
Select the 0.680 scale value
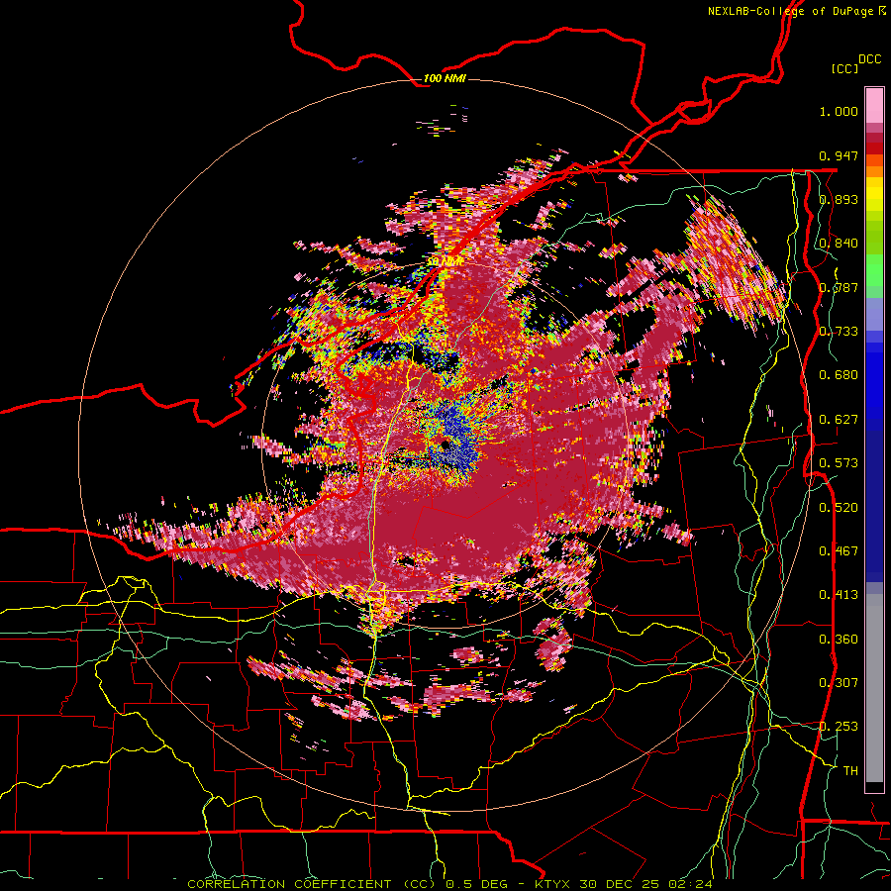click(x=839, y=375)
